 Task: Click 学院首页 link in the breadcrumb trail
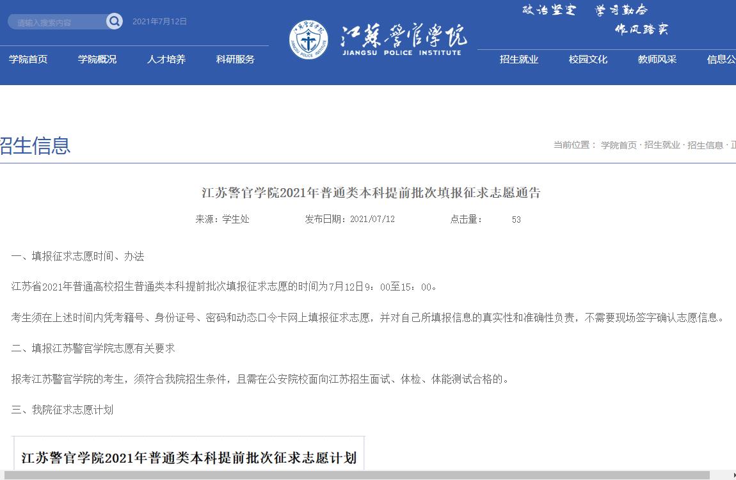point(618,145)
